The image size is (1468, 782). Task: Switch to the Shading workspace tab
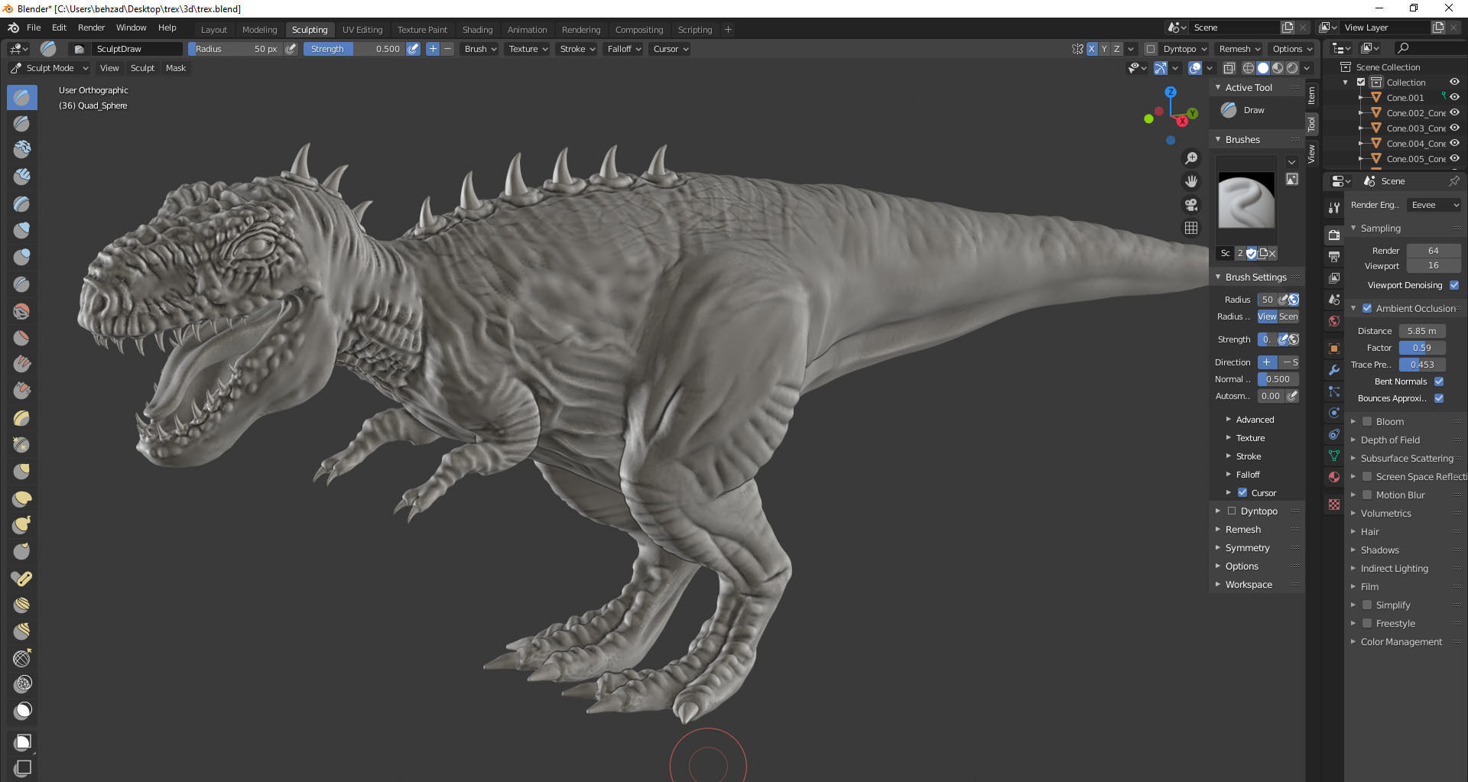(477, 30)
